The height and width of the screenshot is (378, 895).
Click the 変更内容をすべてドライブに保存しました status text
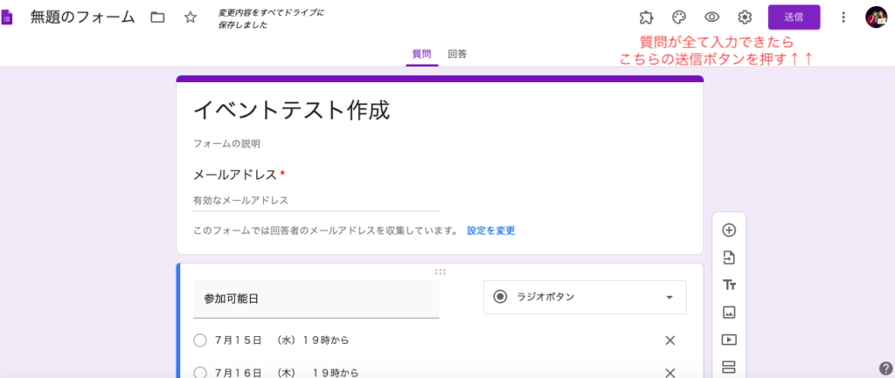click(x=271, y=18)
